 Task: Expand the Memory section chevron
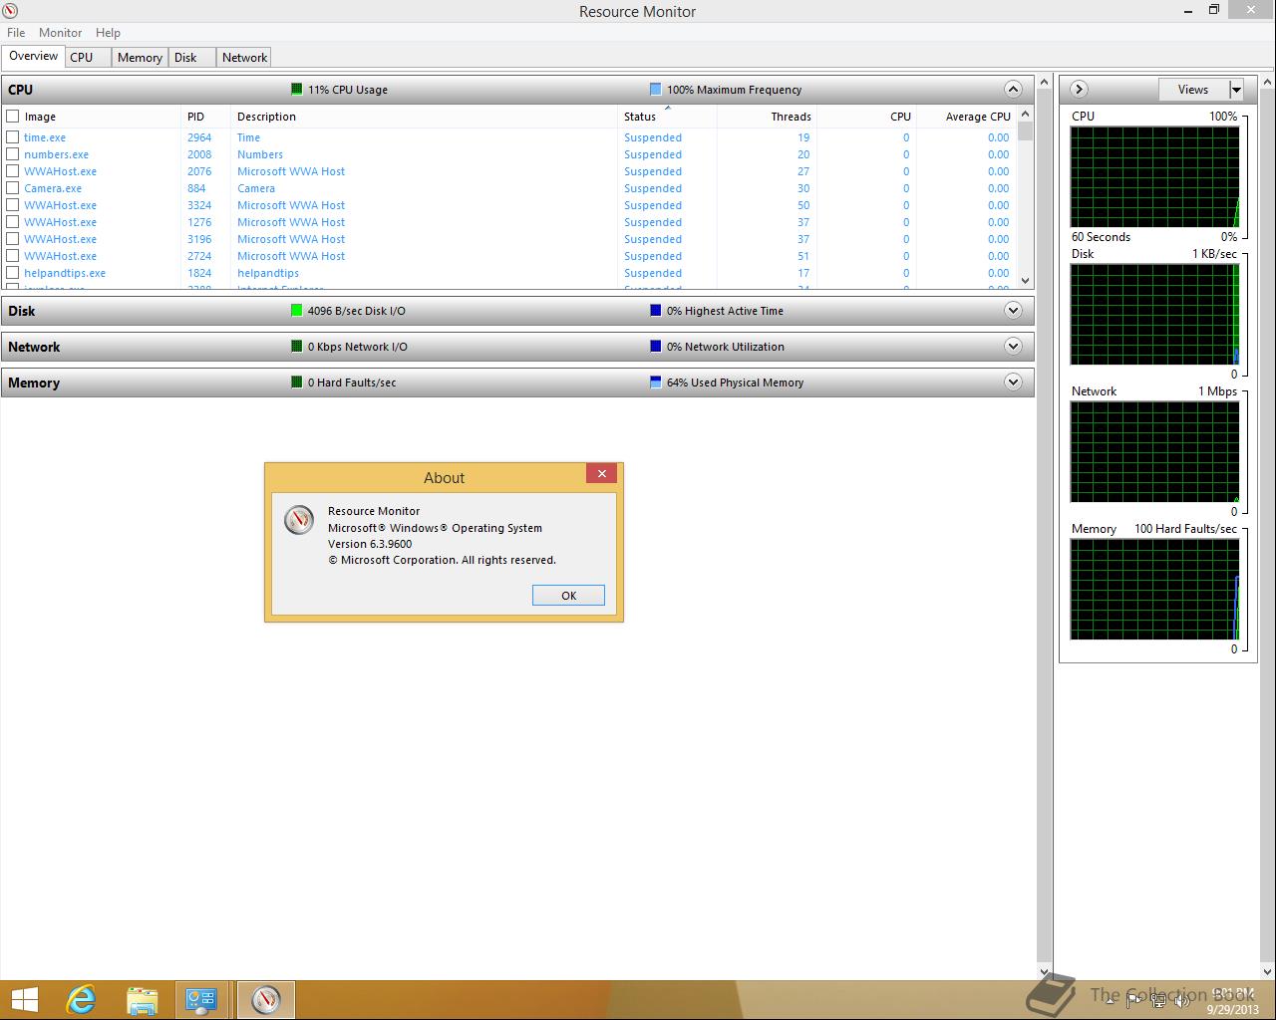coord(1013,382)
